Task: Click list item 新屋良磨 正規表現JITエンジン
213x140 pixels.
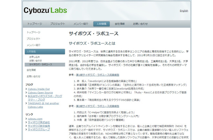Action: (130, 85)
